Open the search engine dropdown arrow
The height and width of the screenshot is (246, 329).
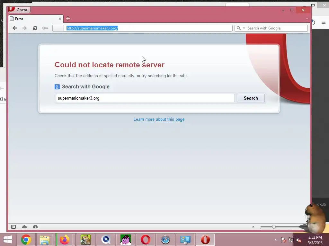[244, 28]
